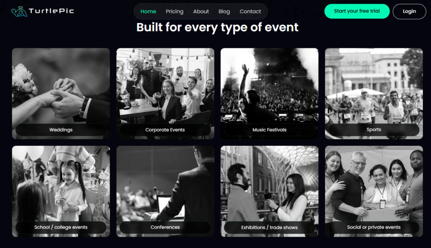Choose Exhibitions / trade shows label

[269, 227]
